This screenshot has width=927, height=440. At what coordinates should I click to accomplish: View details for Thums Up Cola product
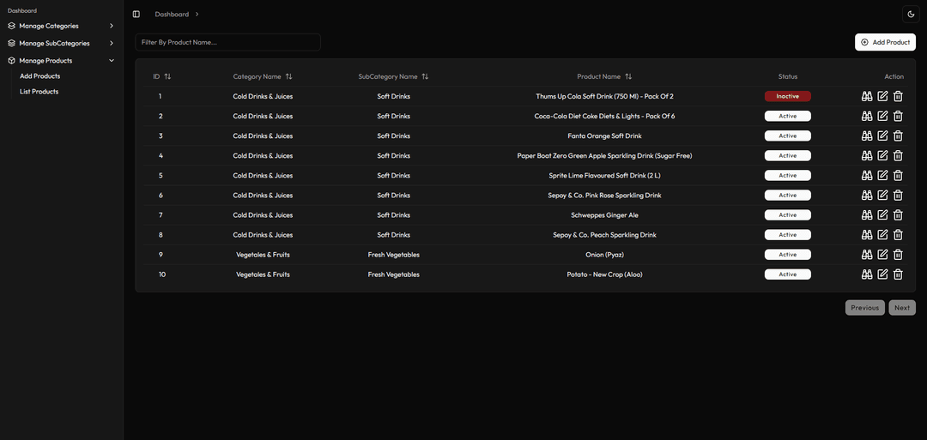tap(867, 96)
